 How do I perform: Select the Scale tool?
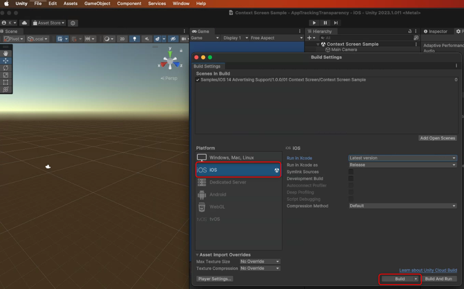coord(6,75)
